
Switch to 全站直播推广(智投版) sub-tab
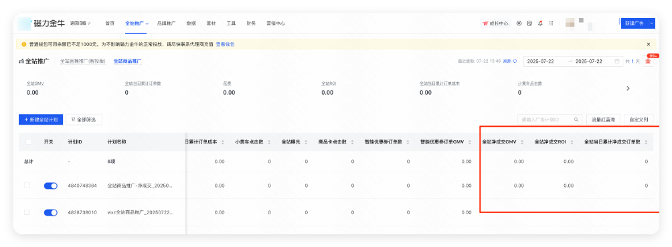[x=83, y=61]
